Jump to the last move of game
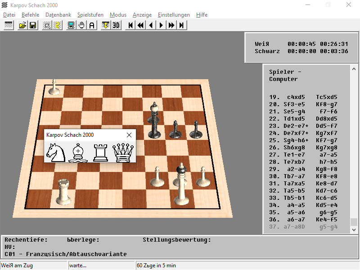The width and height of the screenshot is (360, 270). tap(182, 25)
